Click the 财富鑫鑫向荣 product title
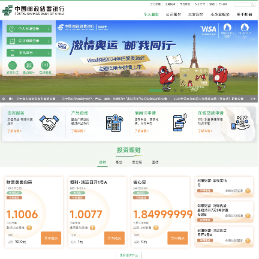Image resolution: width=259 pixels, height=259 pixels. pyautogui.click(x=19, y=182)
